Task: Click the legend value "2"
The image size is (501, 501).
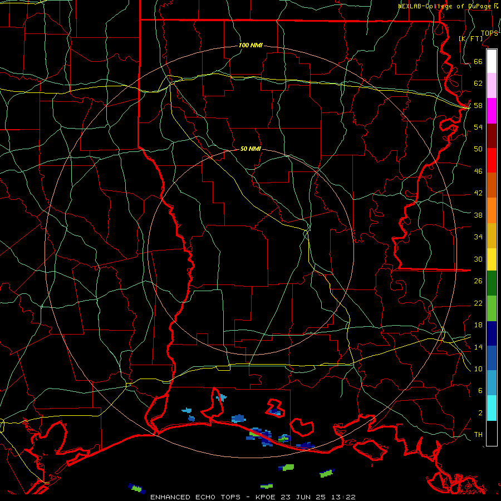Action: tap(480, 413)
